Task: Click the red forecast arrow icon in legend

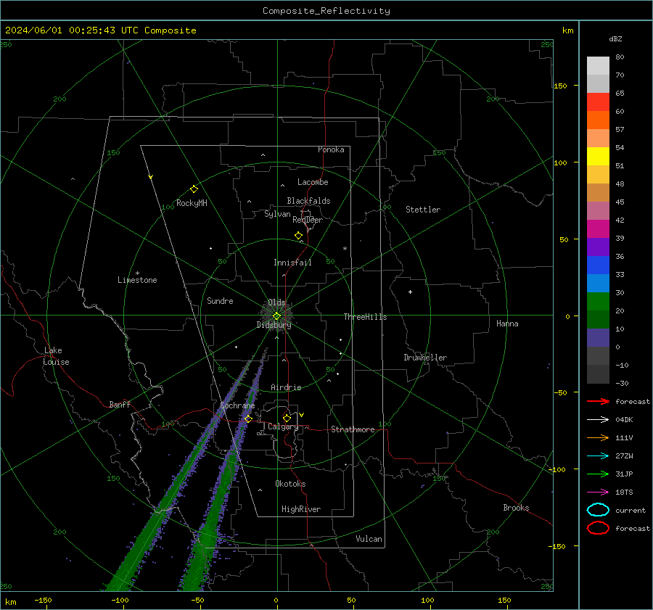Action: point(598,401)
